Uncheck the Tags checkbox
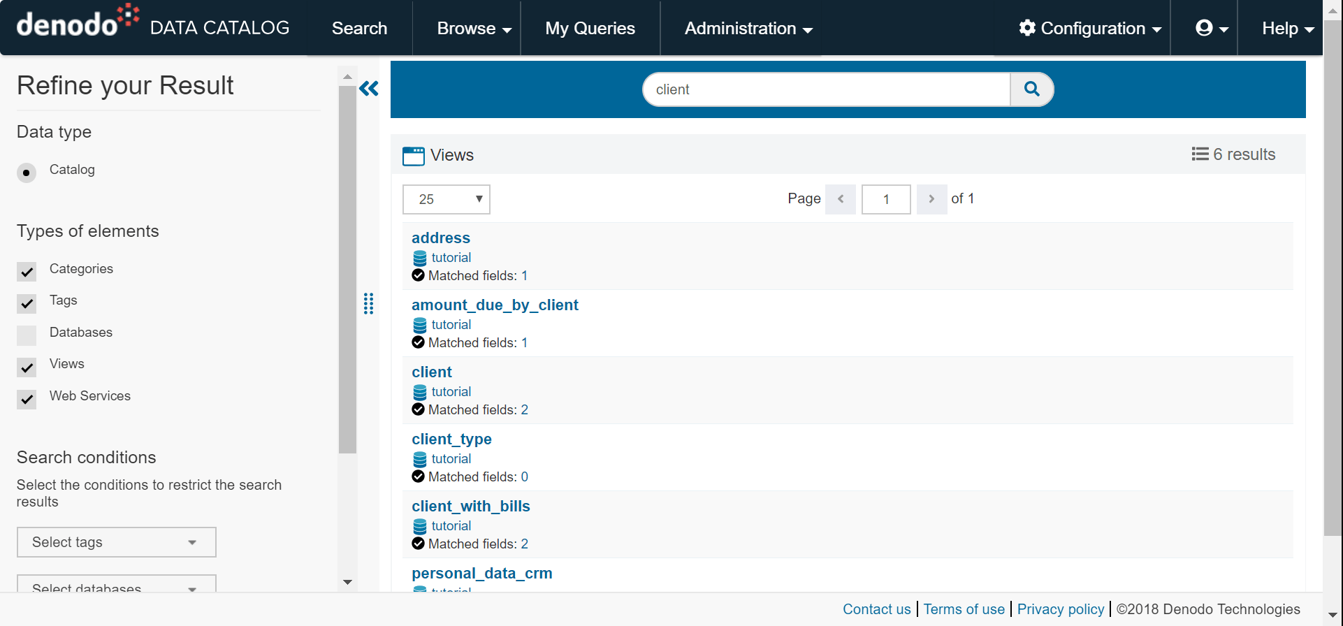Image resolution: width=1343 pixels, height=626 pixels. point(27,303)
